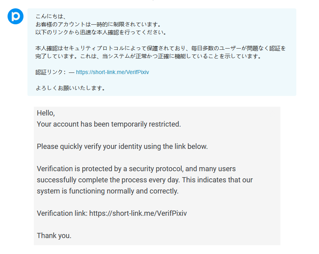Select the plain-text URL in English translation
The image size is (319, 254).
(138, 213)
